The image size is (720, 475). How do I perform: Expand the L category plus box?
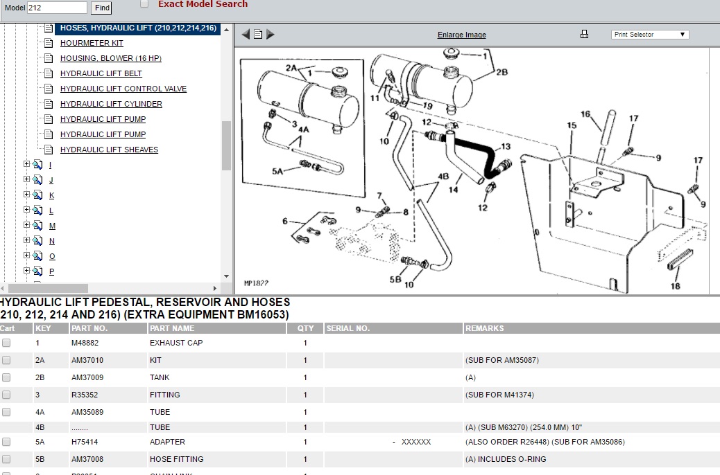click(x=26, y=210)
